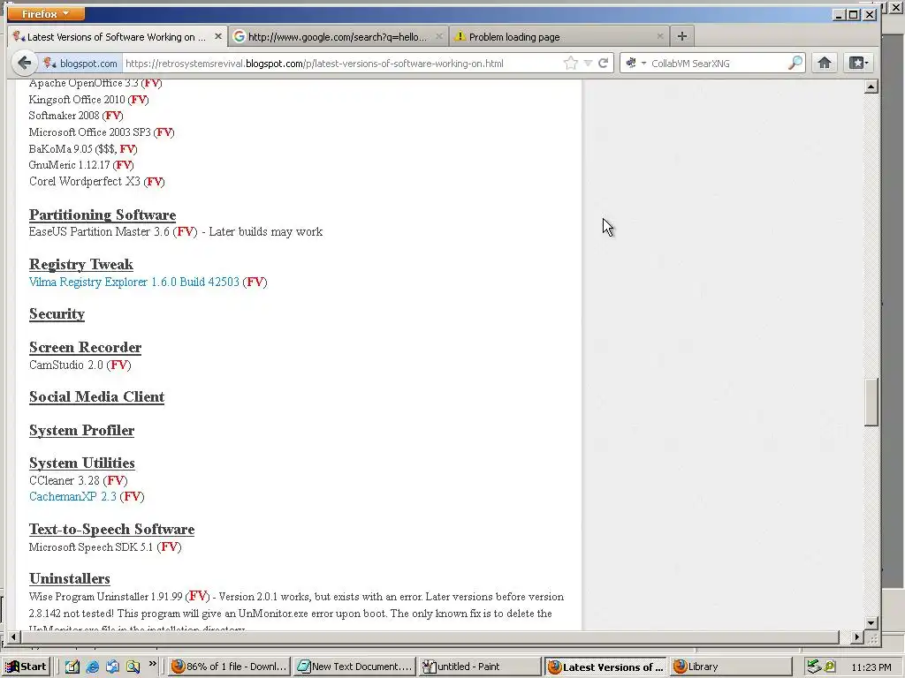Open the URL history dropdown arrow
905x678 pixels.
coord(588,64)
